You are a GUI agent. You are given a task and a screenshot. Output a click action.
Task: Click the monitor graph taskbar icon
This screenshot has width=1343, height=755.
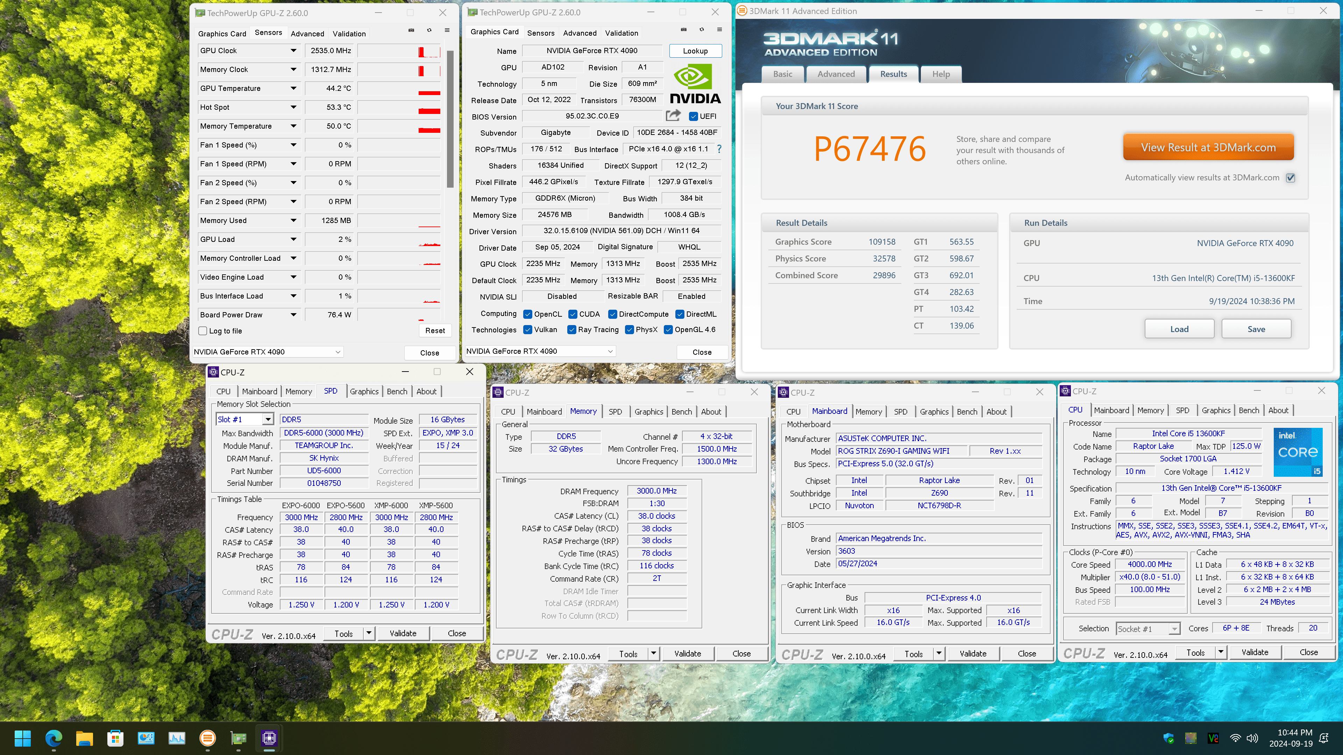[x=177, y=738]
